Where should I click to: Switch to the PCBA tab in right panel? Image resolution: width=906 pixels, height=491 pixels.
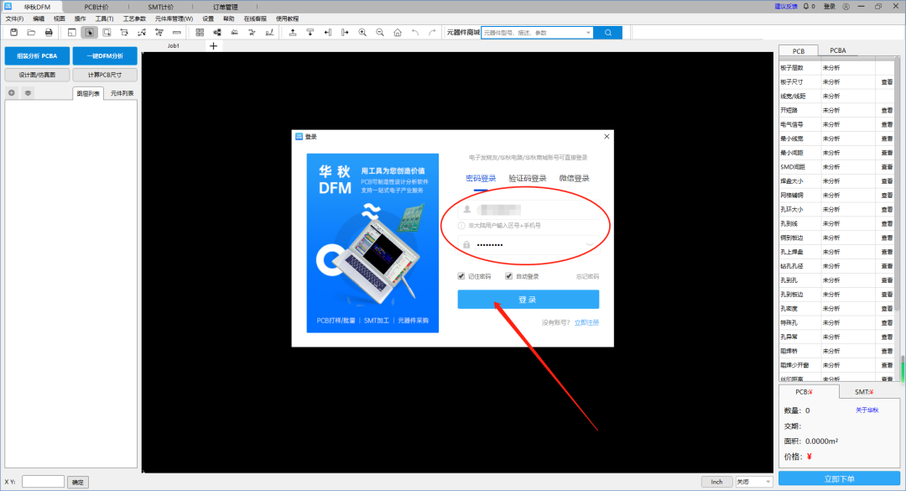coord(838,50)
